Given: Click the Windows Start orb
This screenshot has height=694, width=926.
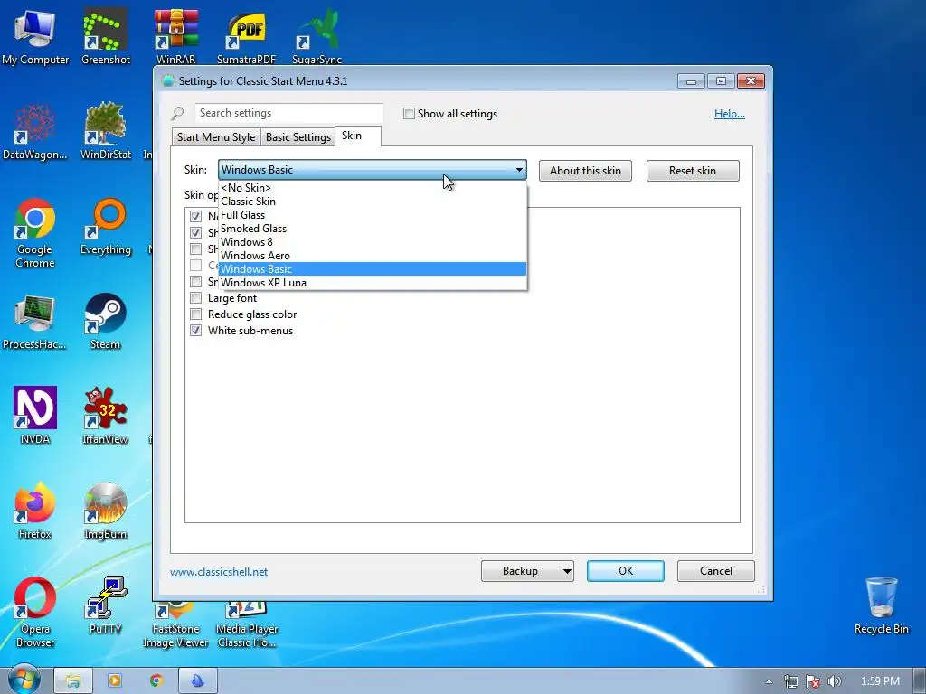Looking at the screenshot, I should pyautogui.click(x=24, y=680).
